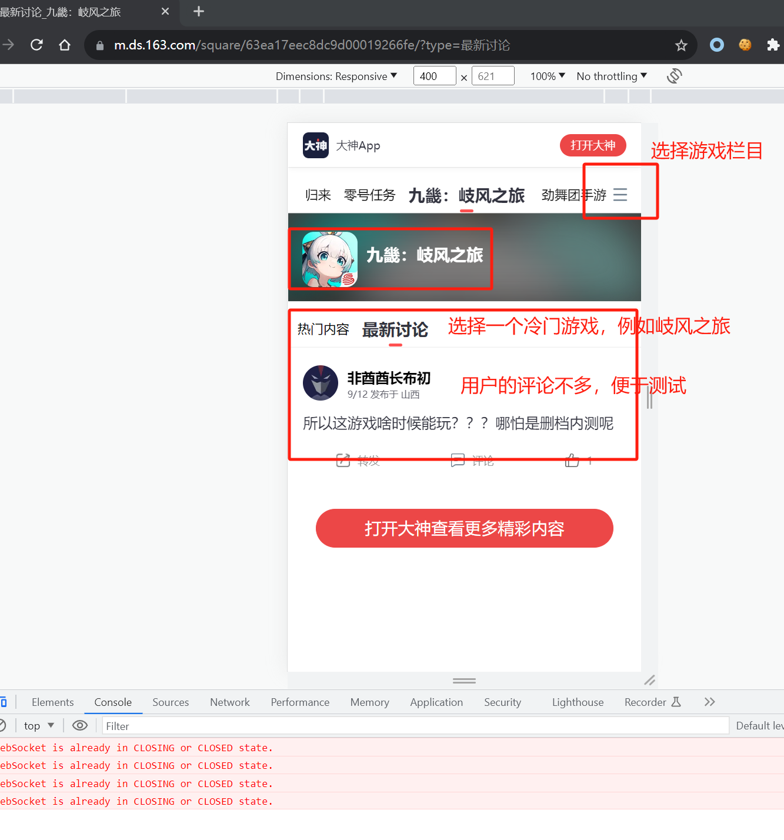Image resolution: width=784 pixels, height=840 pixels.
Task: Toggle console live expression eye icon
Action: point(80,725)
